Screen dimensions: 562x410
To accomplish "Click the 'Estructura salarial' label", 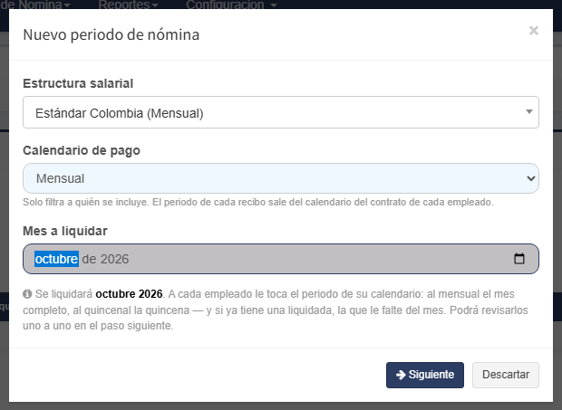I will click(78, 83).
